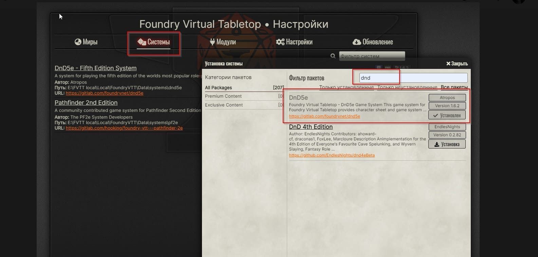Click the Установка системы dialog title
Viewport: 538px width, 257px height.
pos(224,63)
